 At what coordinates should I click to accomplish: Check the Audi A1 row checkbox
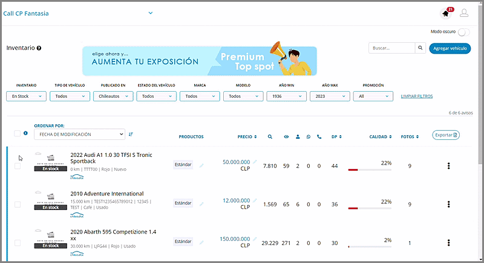pos(18,166)
